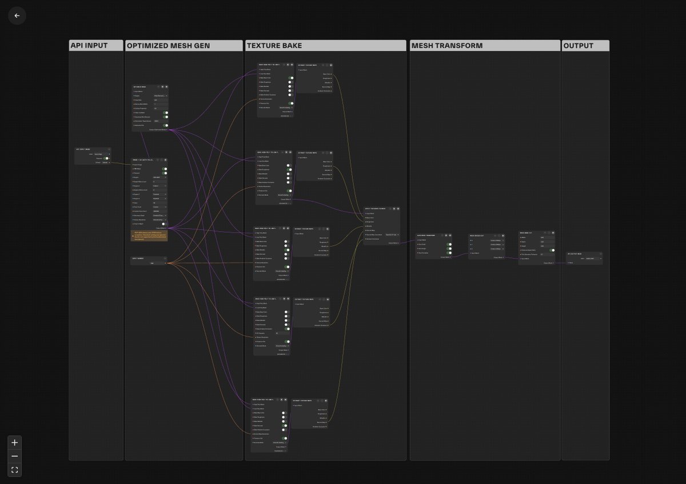
Task: Fit the graph to view
Action: tap(15, 470)
